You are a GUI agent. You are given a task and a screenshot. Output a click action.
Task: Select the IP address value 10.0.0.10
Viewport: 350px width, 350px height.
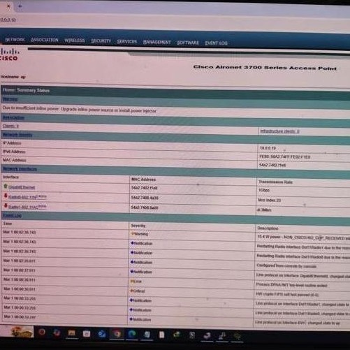click(x=268, y=148)
